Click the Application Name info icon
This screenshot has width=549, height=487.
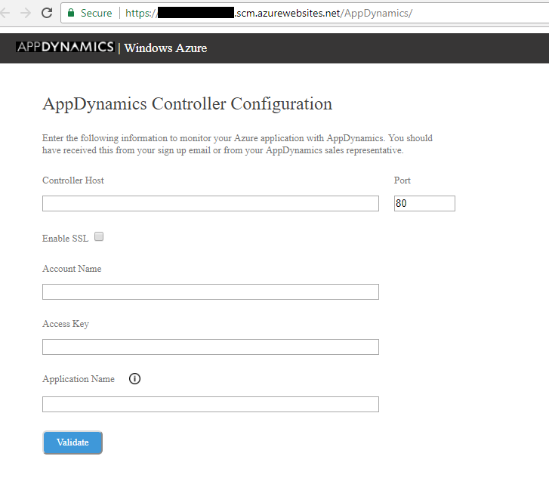(x=135, y=379)
